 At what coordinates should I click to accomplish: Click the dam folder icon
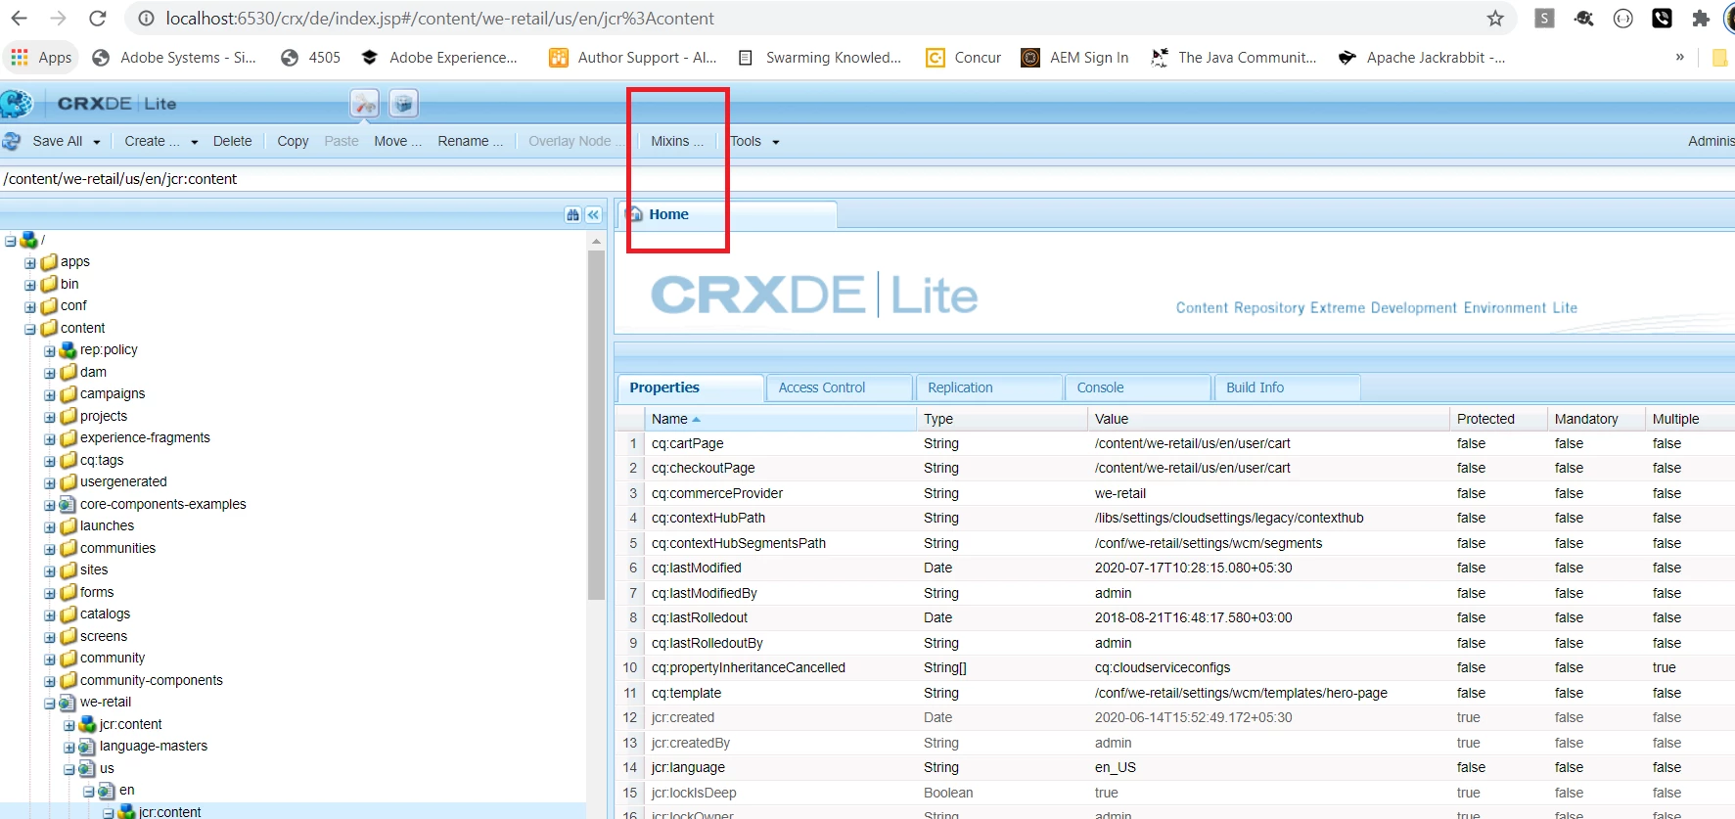tap(68, 373)
